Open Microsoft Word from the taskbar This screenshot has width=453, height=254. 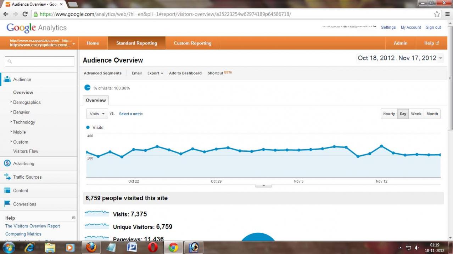click(132, 248)
